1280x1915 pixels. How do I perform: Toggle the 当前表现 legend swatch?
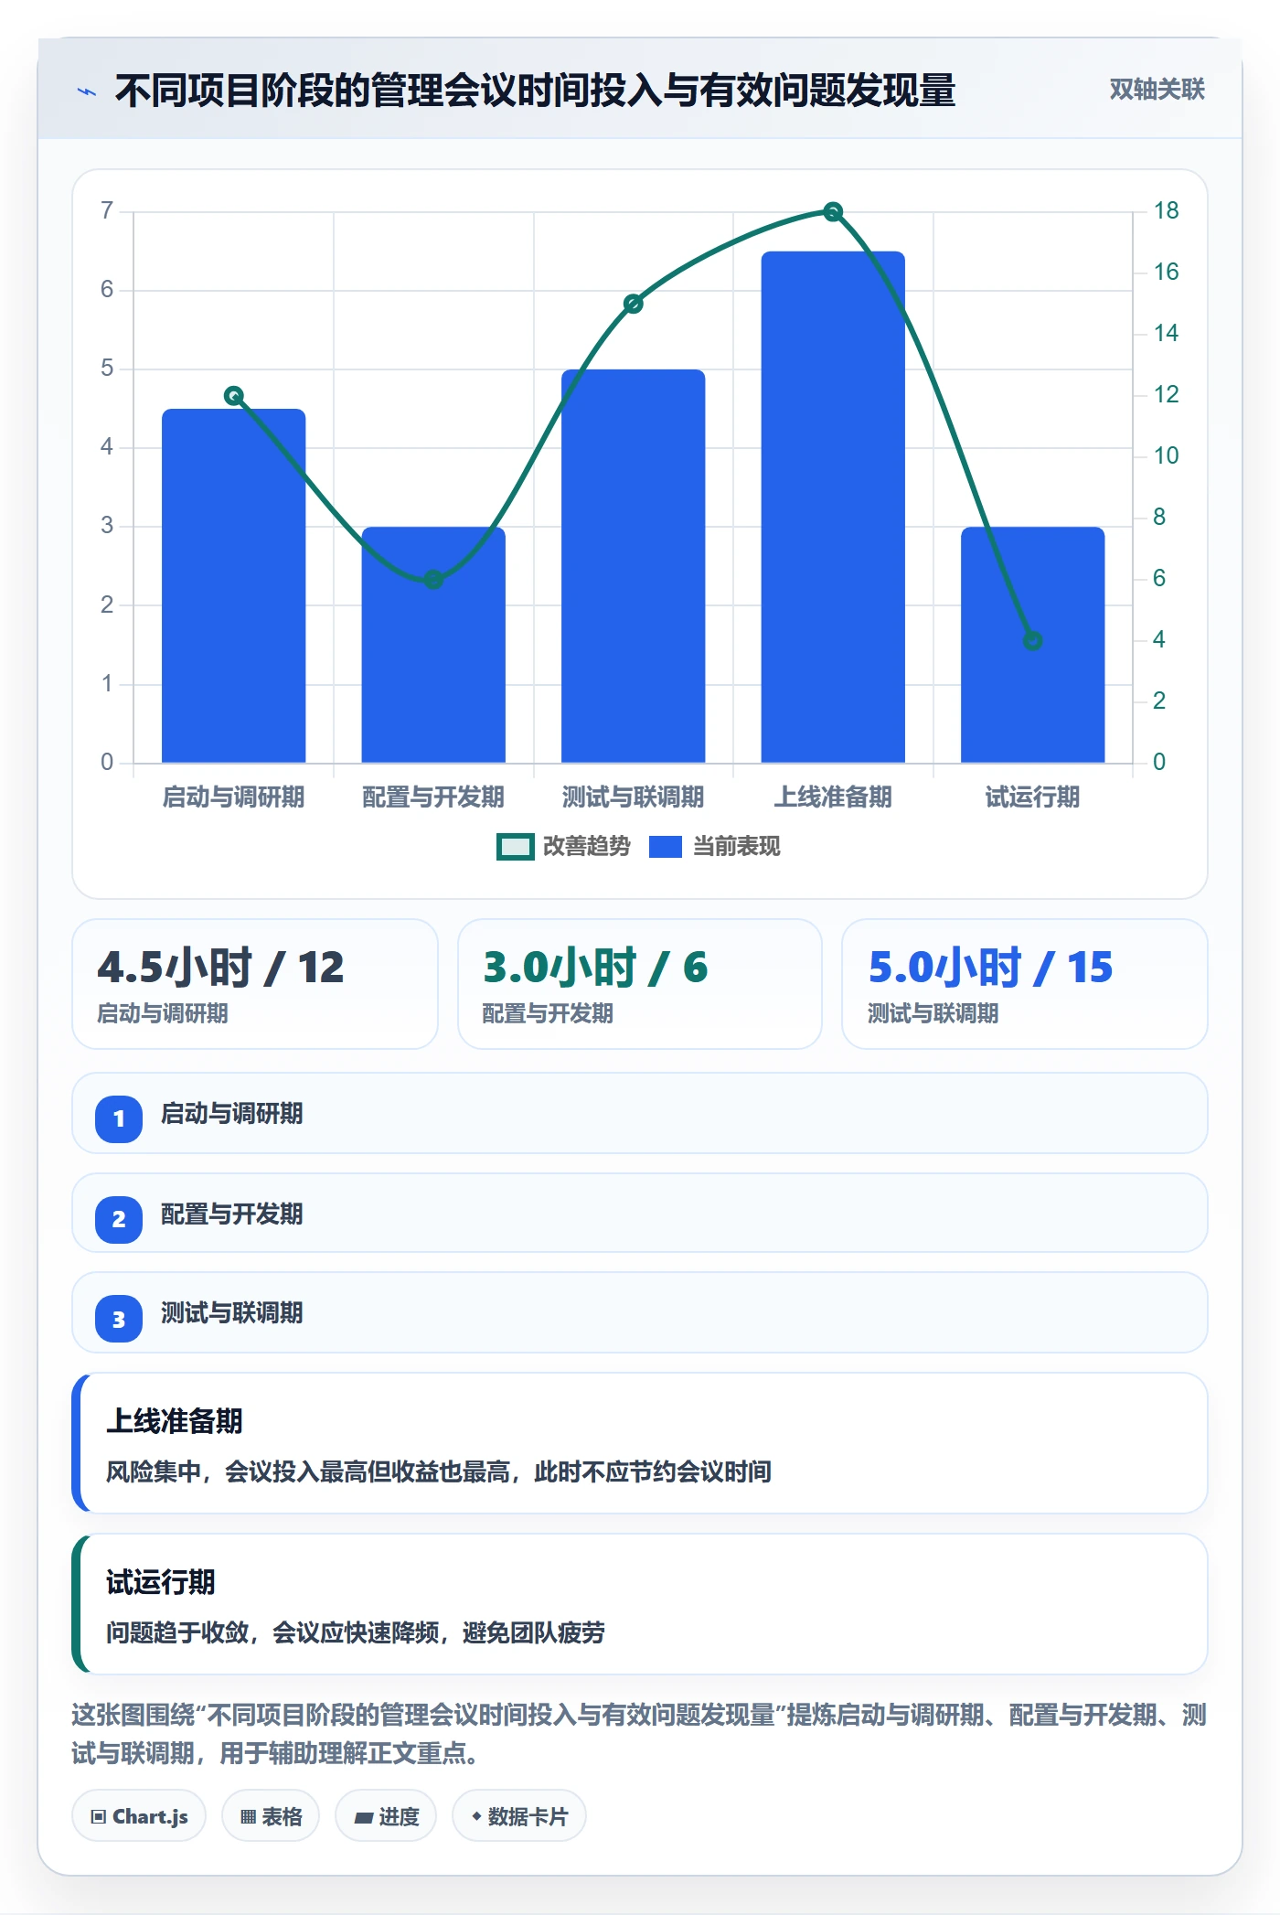pos(665,847)
